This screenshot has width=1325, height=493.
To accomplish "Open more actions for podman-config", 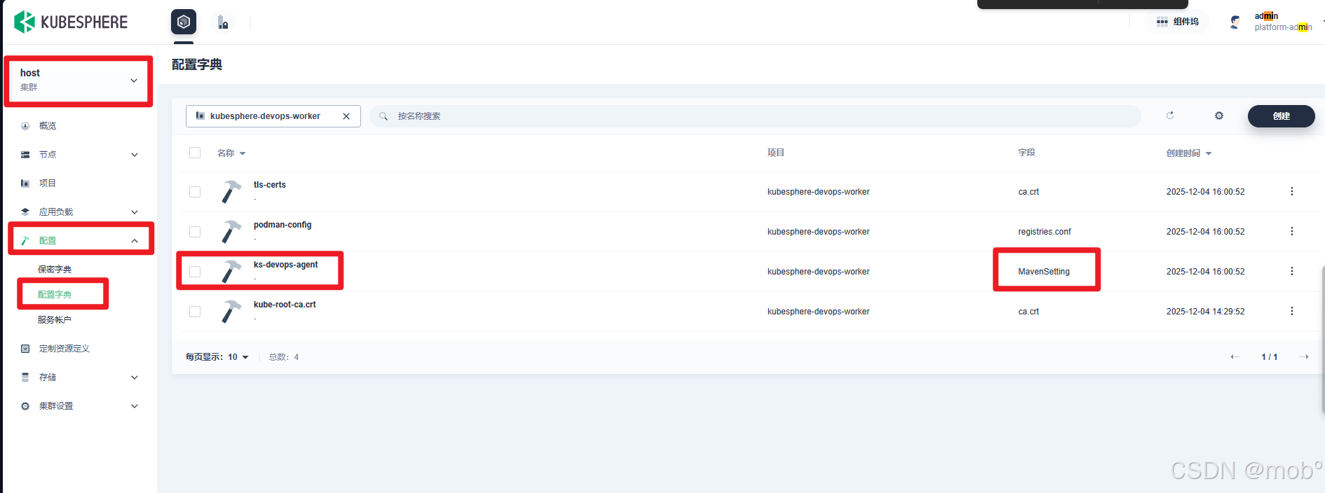I will (1291, 232).
